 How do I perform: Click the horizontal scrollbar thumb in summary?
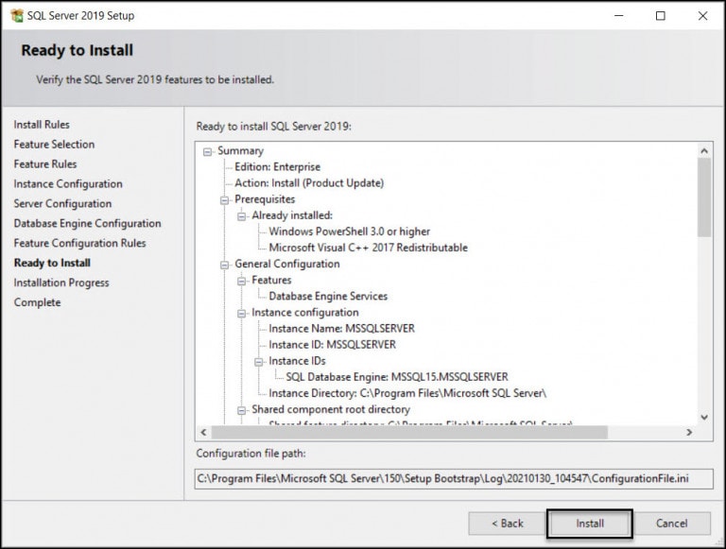[x=409, y=433]
